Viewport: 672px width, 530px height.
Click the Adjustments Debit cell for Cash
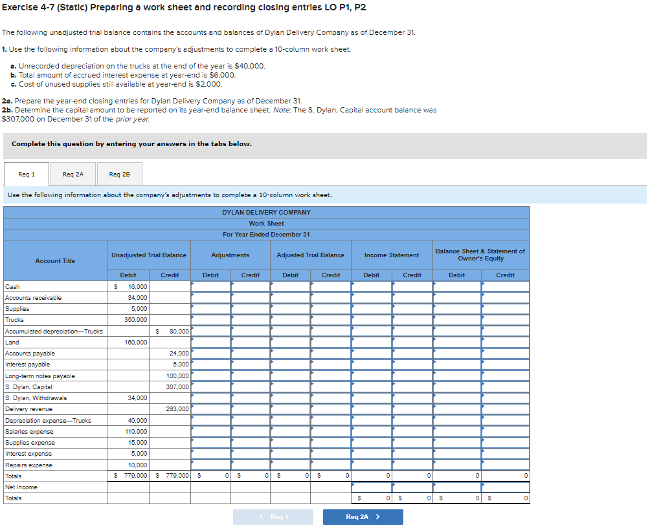[210, 286]
